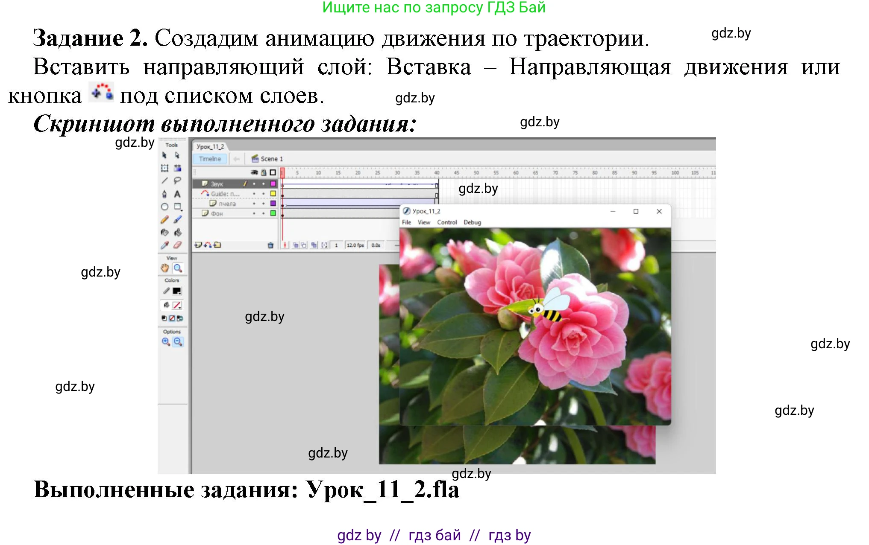Open the Rectangle tool corner radius dropdown
The width and height of the screenshot is (869, 545).
[x=182, y=210]
